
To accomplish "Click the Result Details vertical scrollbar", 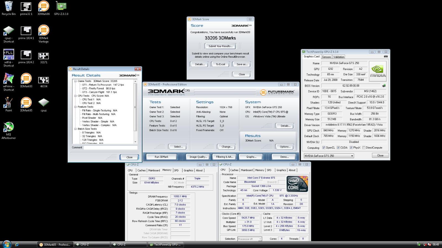I will (135, 111).
